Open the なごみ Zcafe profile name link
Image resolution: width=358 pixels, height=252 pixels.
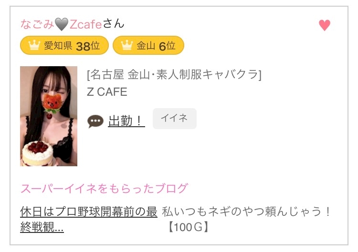click(x=61, y=24)
